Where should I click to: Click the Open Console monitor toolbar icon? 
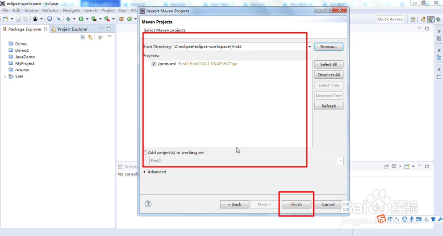click(50, 19)
